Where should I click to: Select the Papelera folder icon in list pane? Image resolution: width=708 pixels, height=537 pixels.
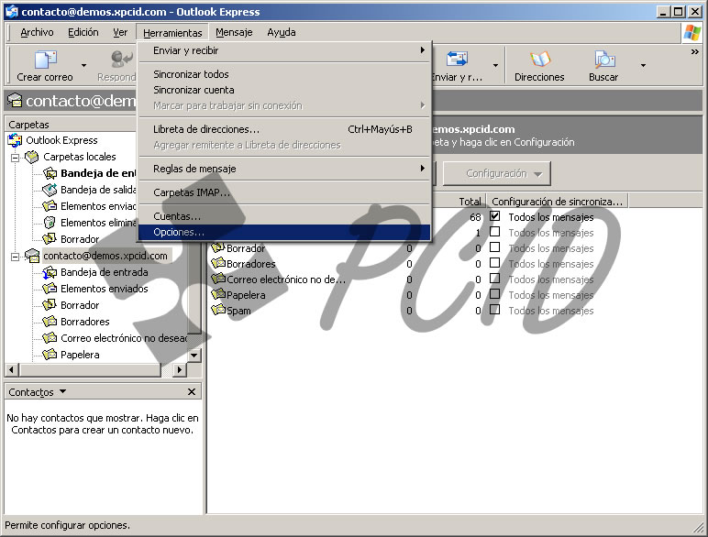point(218,295)
